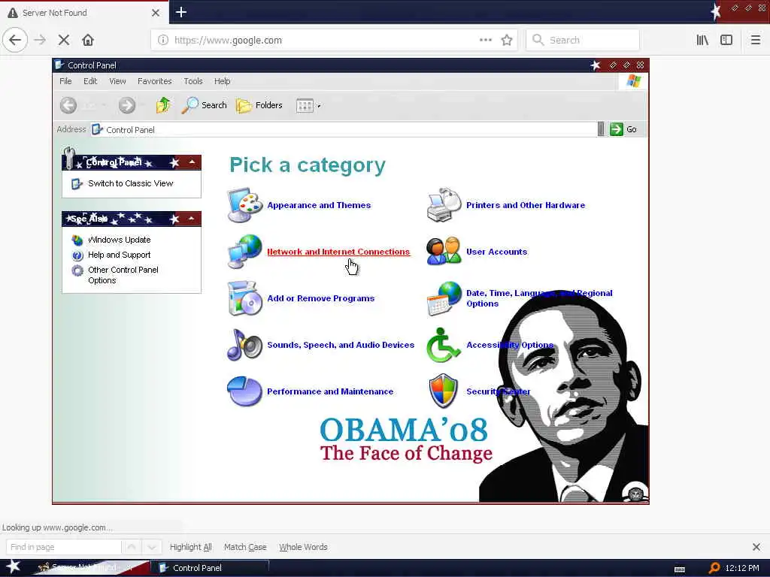Open the address bar history dropdown
The image size is (770, 577).
pos(601,129)
